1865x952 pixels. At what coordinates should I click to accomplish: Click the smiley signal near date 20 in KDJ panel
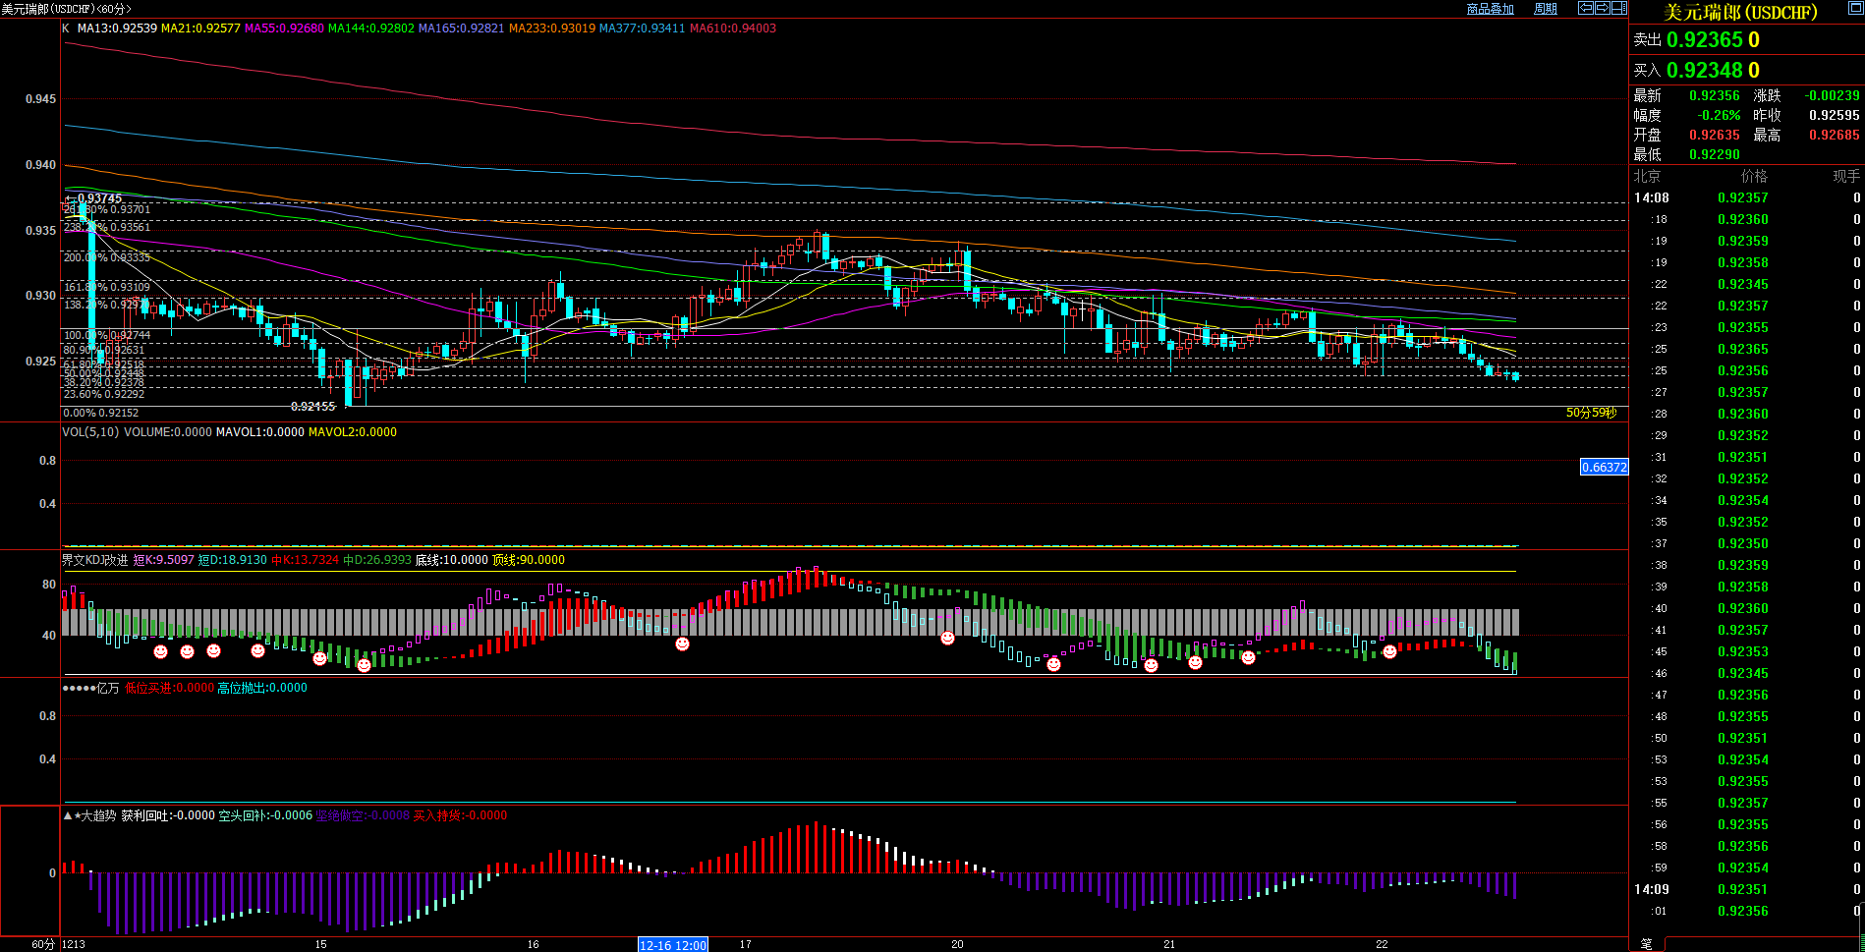point(947,639)
